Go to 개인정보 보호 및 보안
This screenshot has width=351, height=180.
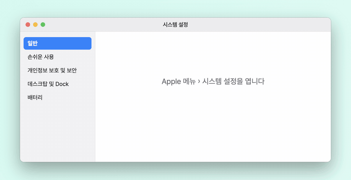(x=57, y=71)
